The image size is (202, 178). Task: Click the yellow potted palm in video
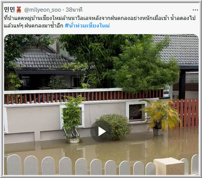[x=161, y=116]
